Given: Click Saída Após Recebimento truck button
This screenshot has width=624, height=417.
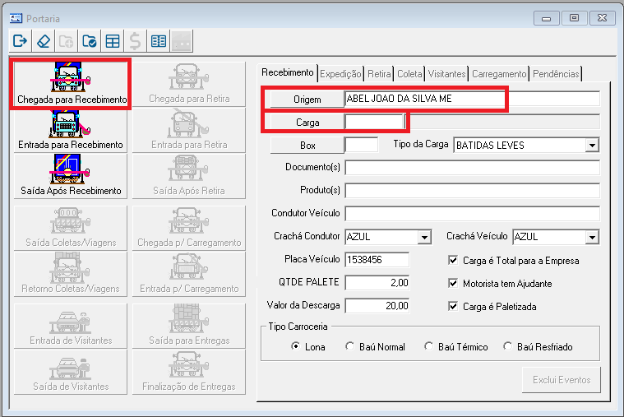Looking at the screenshot, I should [71, 176].
